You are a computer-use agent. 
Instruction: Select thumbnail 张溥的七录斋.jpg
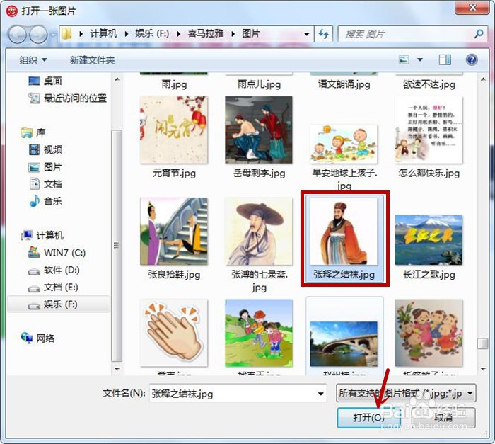259,231
